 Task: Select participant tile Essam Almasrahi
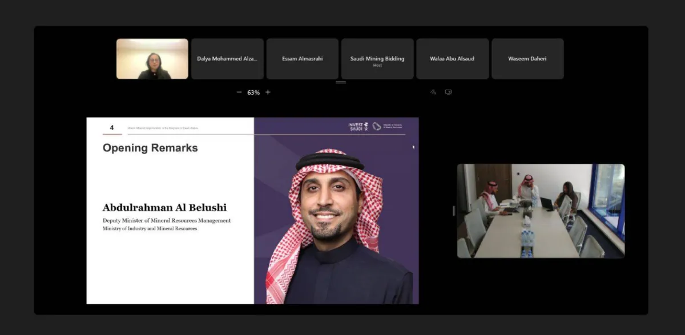[x=302, y=59]
